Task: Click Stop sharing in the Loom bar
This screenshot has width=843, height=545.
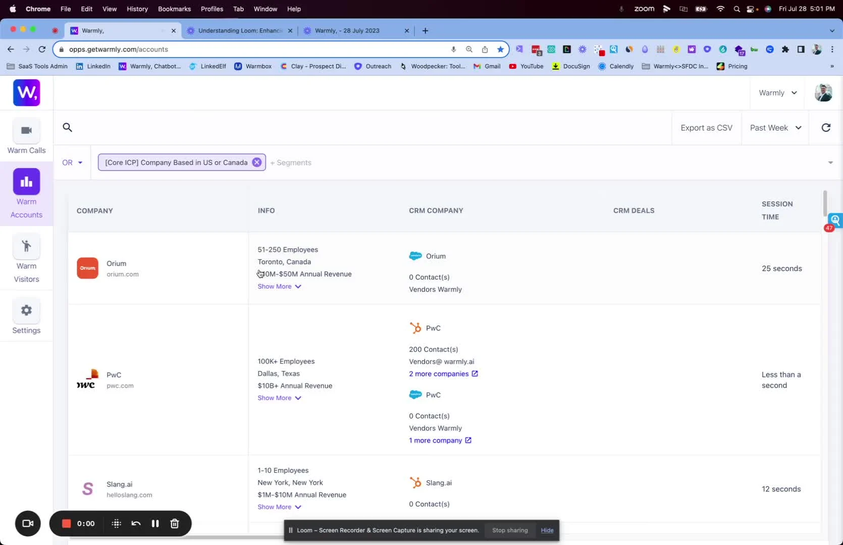Action: (x=510, y=530)
